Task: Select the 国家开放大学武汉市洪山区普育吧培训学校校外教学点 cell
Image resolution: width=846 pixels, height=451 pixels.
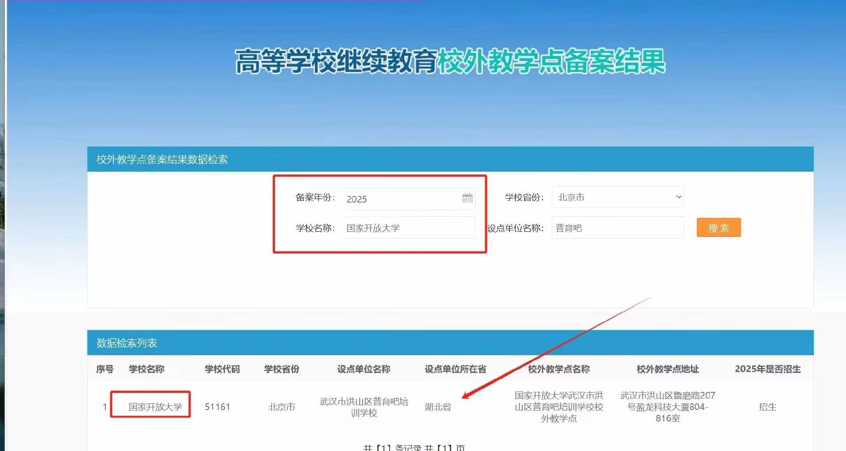Action: [x=559, y=407]
